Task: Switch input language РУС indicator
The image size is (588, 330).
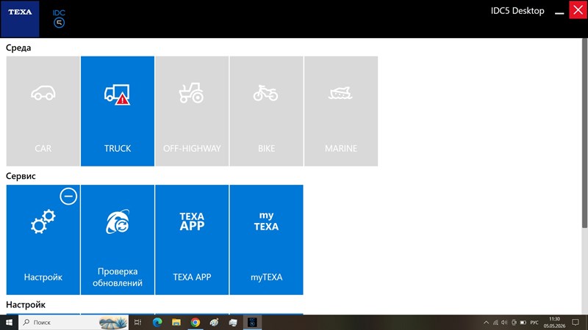Action: (534, 322)
